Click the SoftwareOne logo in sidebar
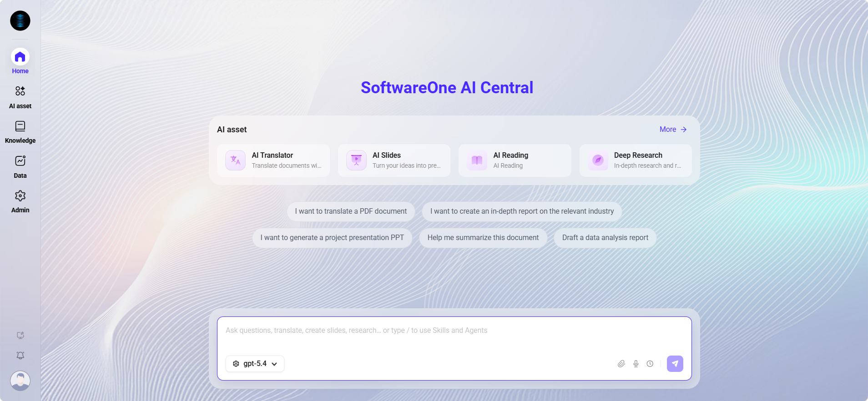This screenshot has height=401, width=868. (x=20, y=21)
